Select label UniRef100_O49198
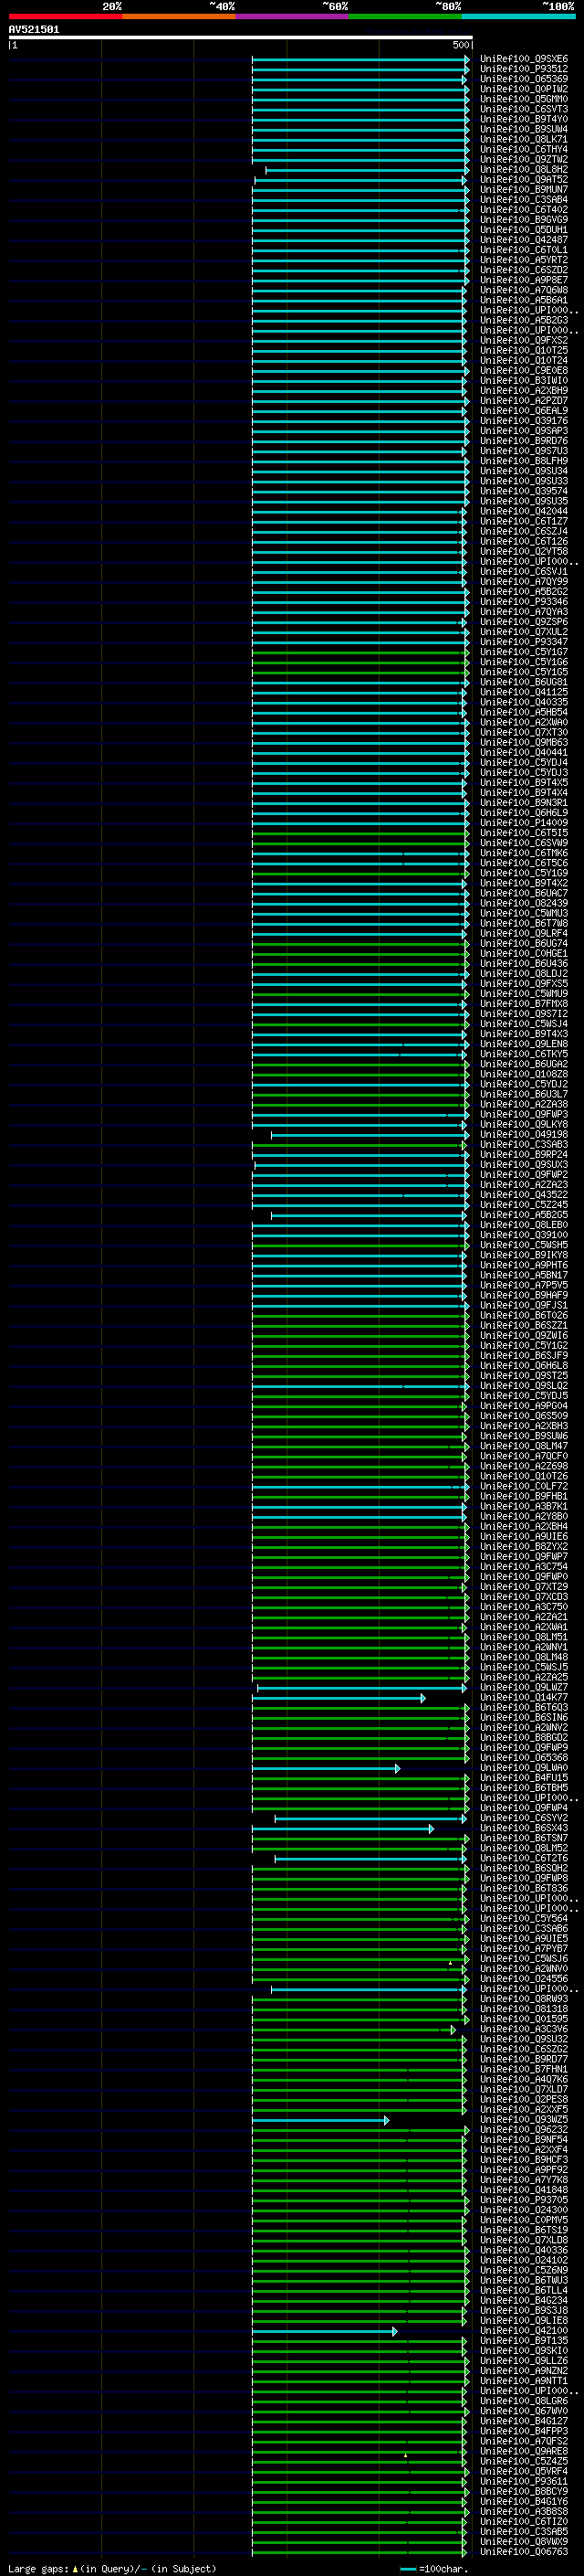The image size is (584, 2576). (x=524, y=1135)
